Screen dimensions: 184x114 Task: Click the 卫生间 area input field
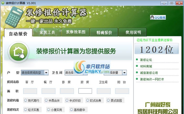[104, 91]
